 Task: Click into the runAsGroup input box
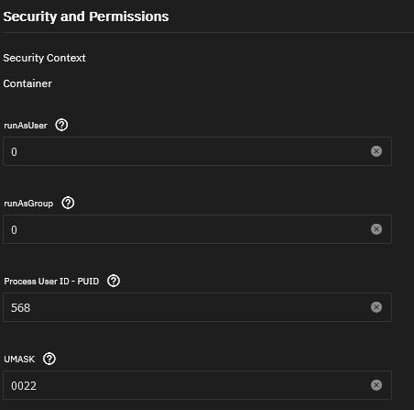pyautogui.click(x=197, y=229)
